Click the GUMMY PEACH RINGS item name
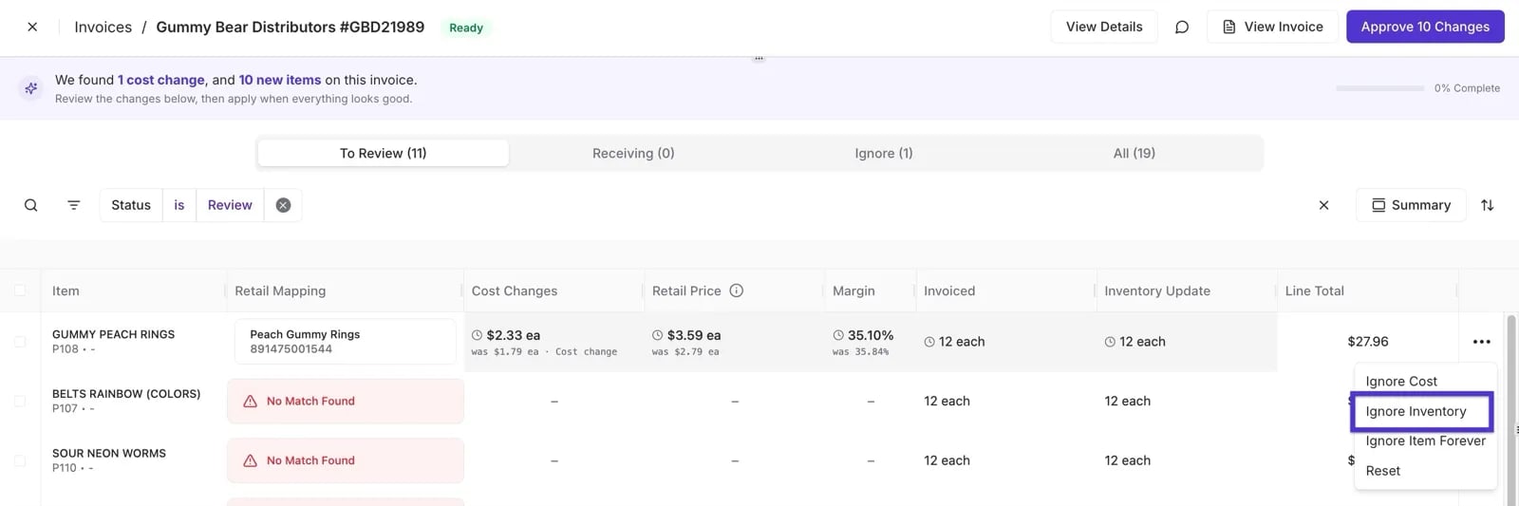The height and width of the screenshot is (506, 1519). [113, 334]
